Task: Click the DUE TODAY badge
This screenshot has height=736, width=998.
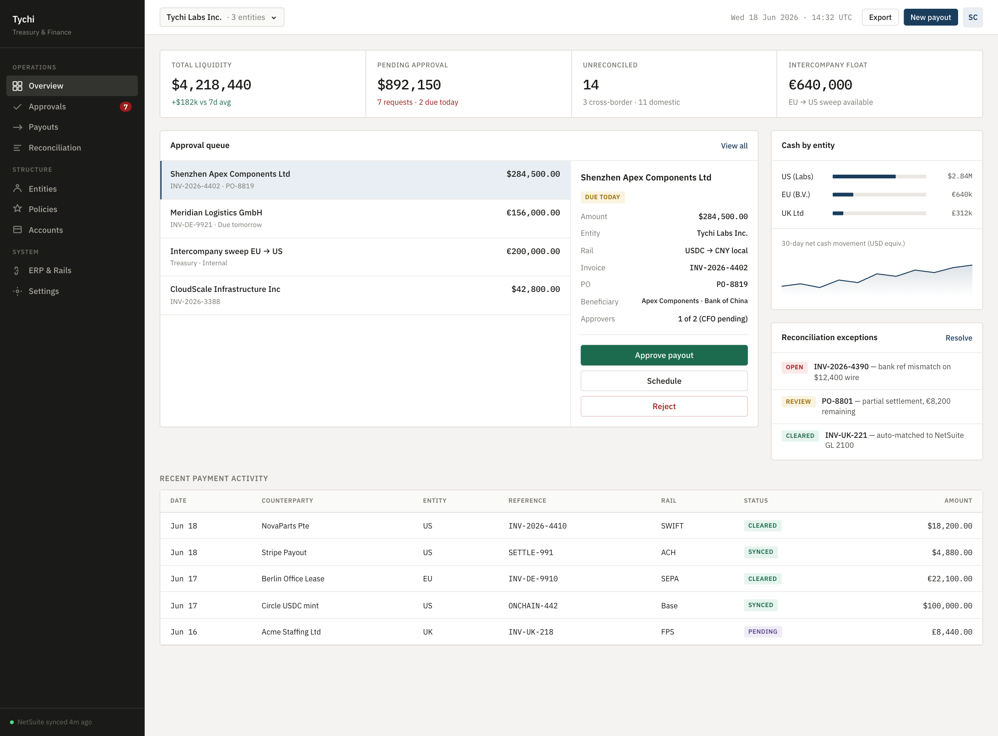Action: [603, 197]
